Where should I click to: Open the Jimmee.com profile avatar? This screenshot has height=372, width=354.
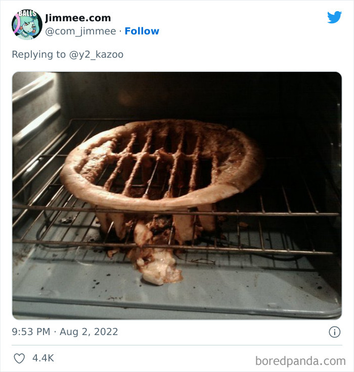[27, 24]
